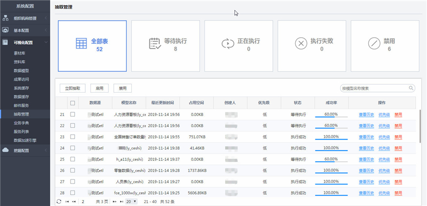The image size is (427, 206).
Task: Click the 最近更新时间 column header
Action: pyautogui.click(x=163, y=103)
